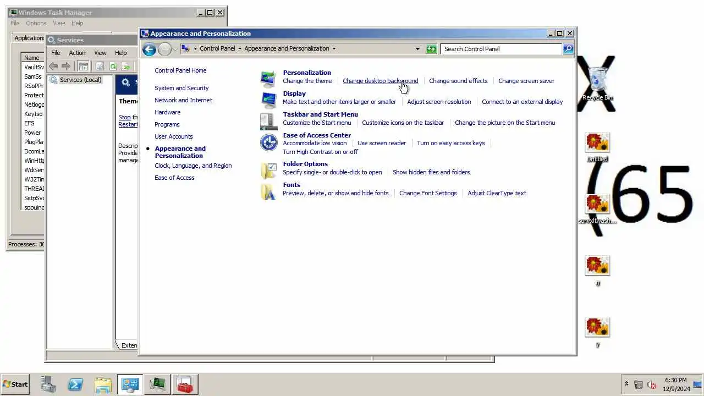The height and width of the screenshot is (396, 704).
Task: Open Windows Explorer from the taskbar
Action: click(103, 384)
